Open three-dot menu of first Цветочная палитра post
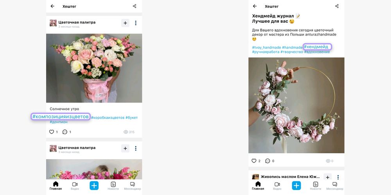391x195 pixels. click(x=136, y=23)
